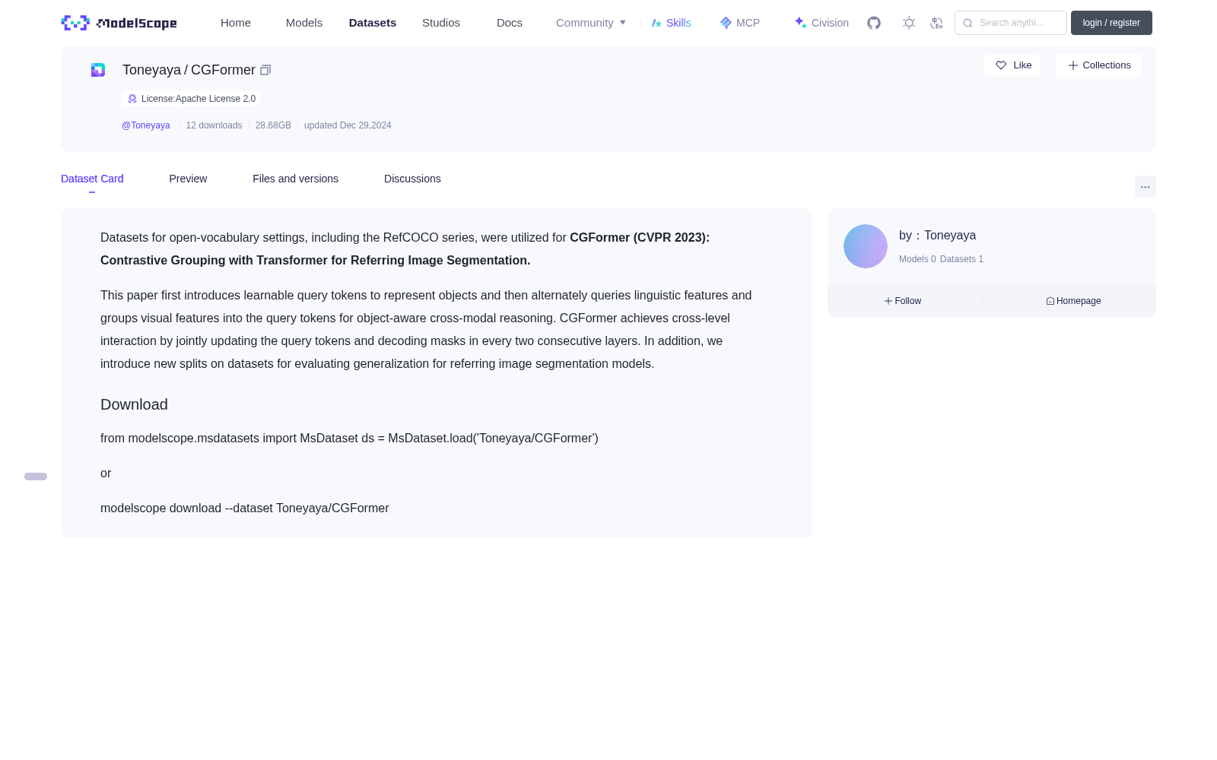Click the 'Models 0' count

pyautogui.click(x=917, y=259)
